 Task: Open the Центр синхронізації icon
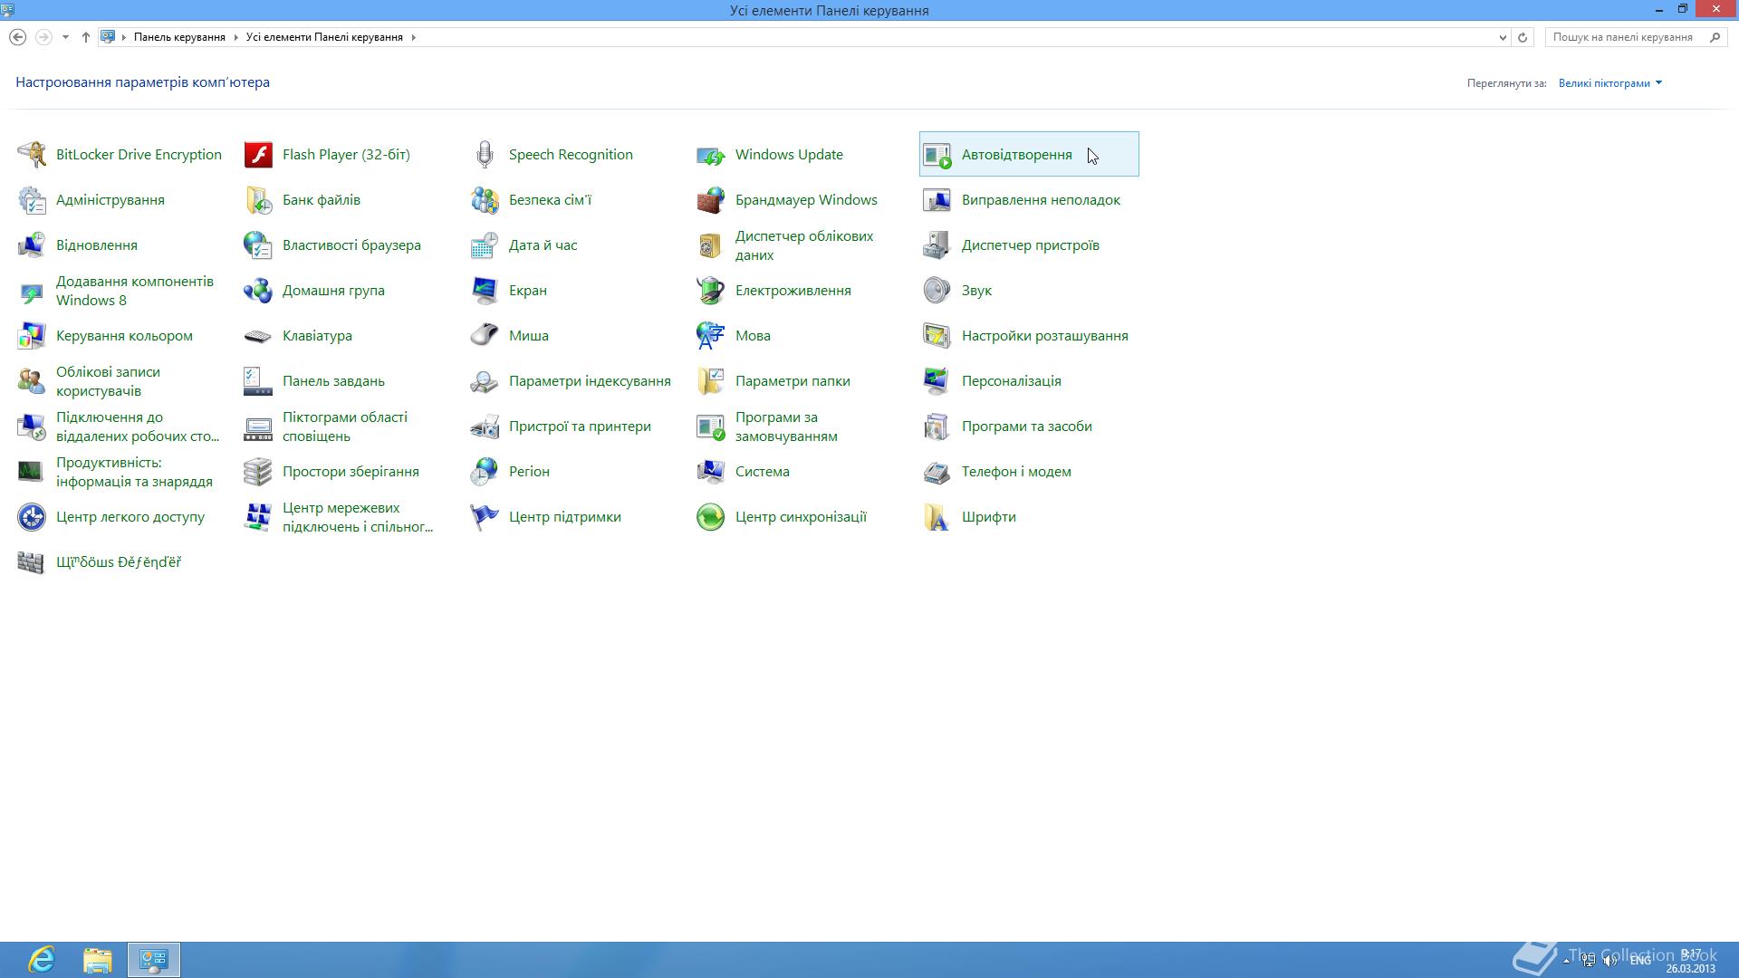711,517
